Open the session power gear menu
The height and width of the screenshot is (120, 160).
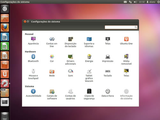tap(158, 2)
